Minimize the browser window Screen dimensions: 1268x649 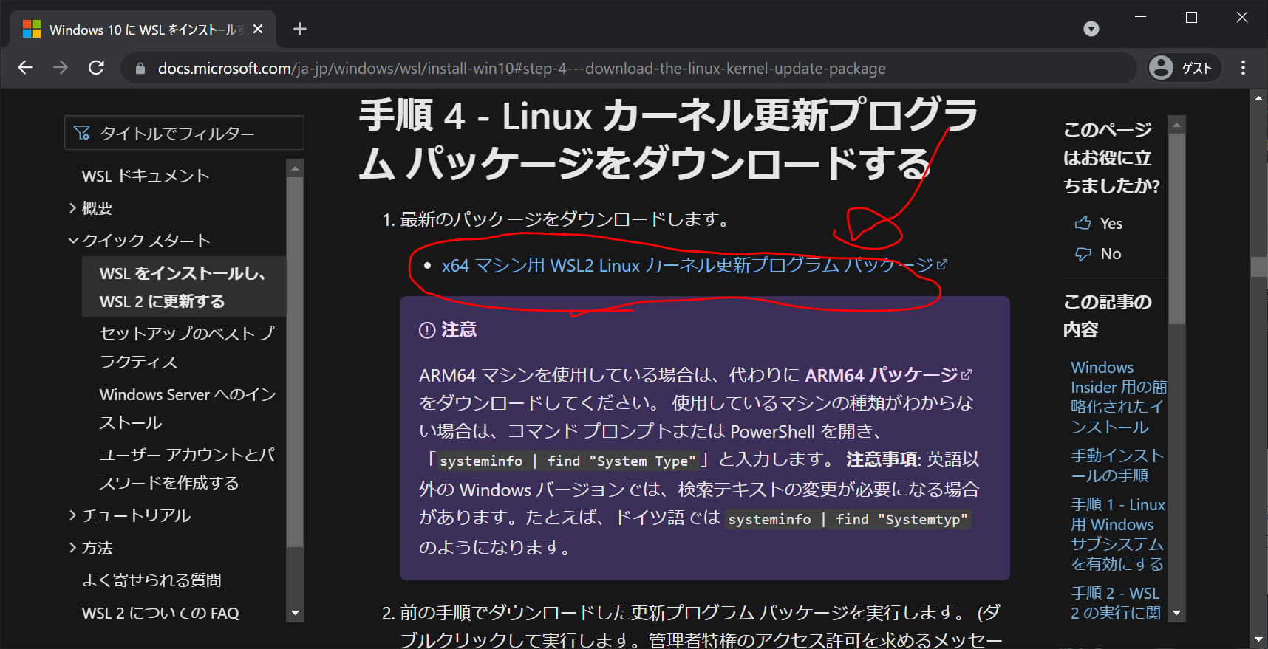(1141, 17)
